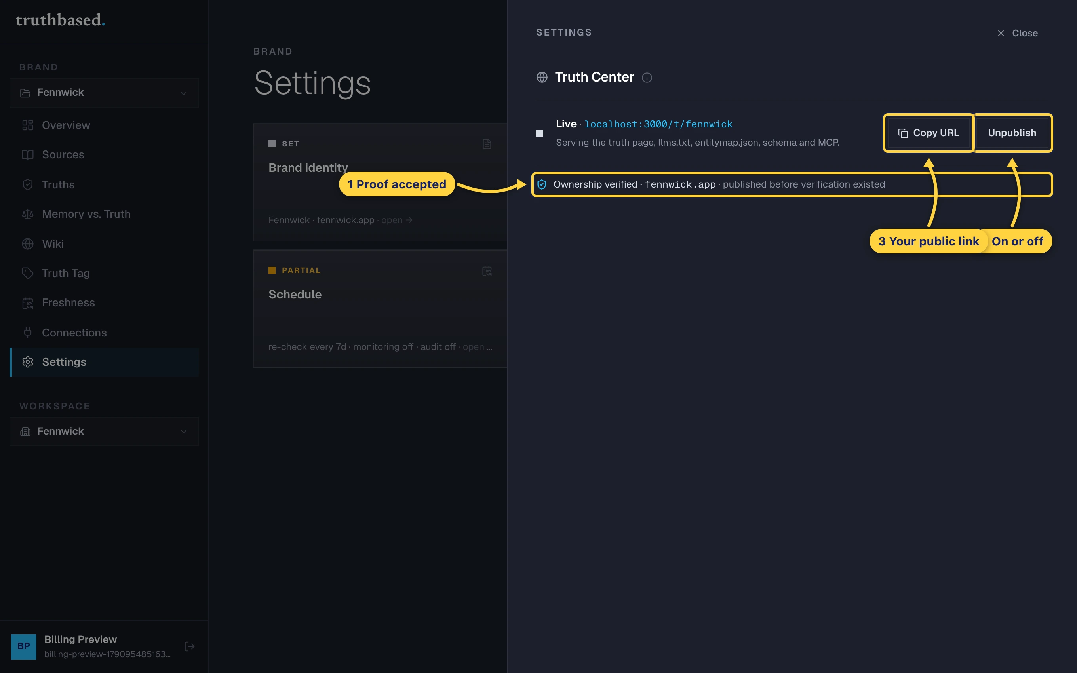The width and height of the screenshot is (1077, 673).
Task: Open the Schedule settings card
Action: (380, 309)
